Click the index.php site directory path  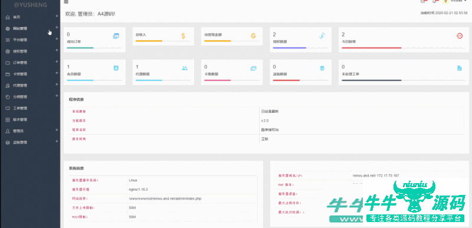pos(165,199)
